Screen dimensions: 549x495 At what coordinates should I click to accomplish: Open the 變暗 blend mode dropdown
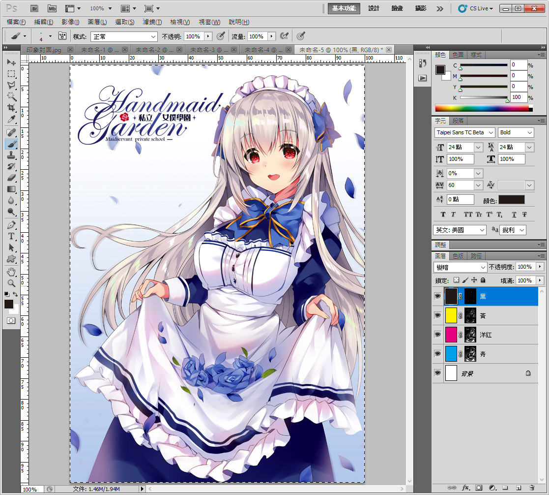point(461,267)
